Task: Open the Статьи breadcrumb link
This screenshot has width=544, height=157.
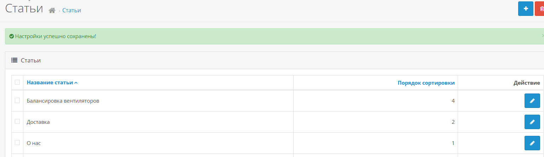Action: tap(71, 11)
